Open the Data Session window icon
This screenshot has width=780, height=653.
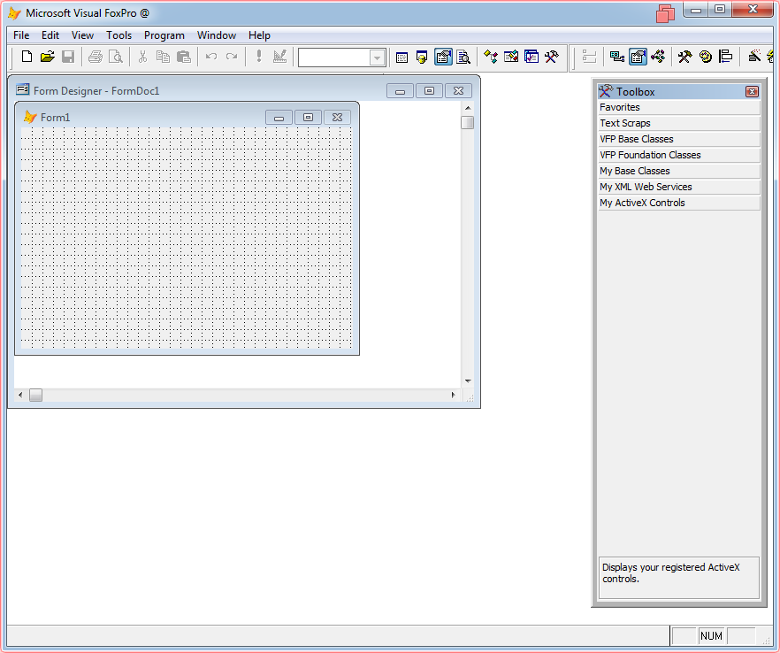[422, 58]
